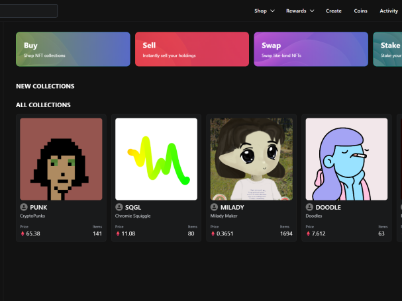The image size is (402, 301).
Task: Click the SQGL items count 80
Action: click(191, 234)
